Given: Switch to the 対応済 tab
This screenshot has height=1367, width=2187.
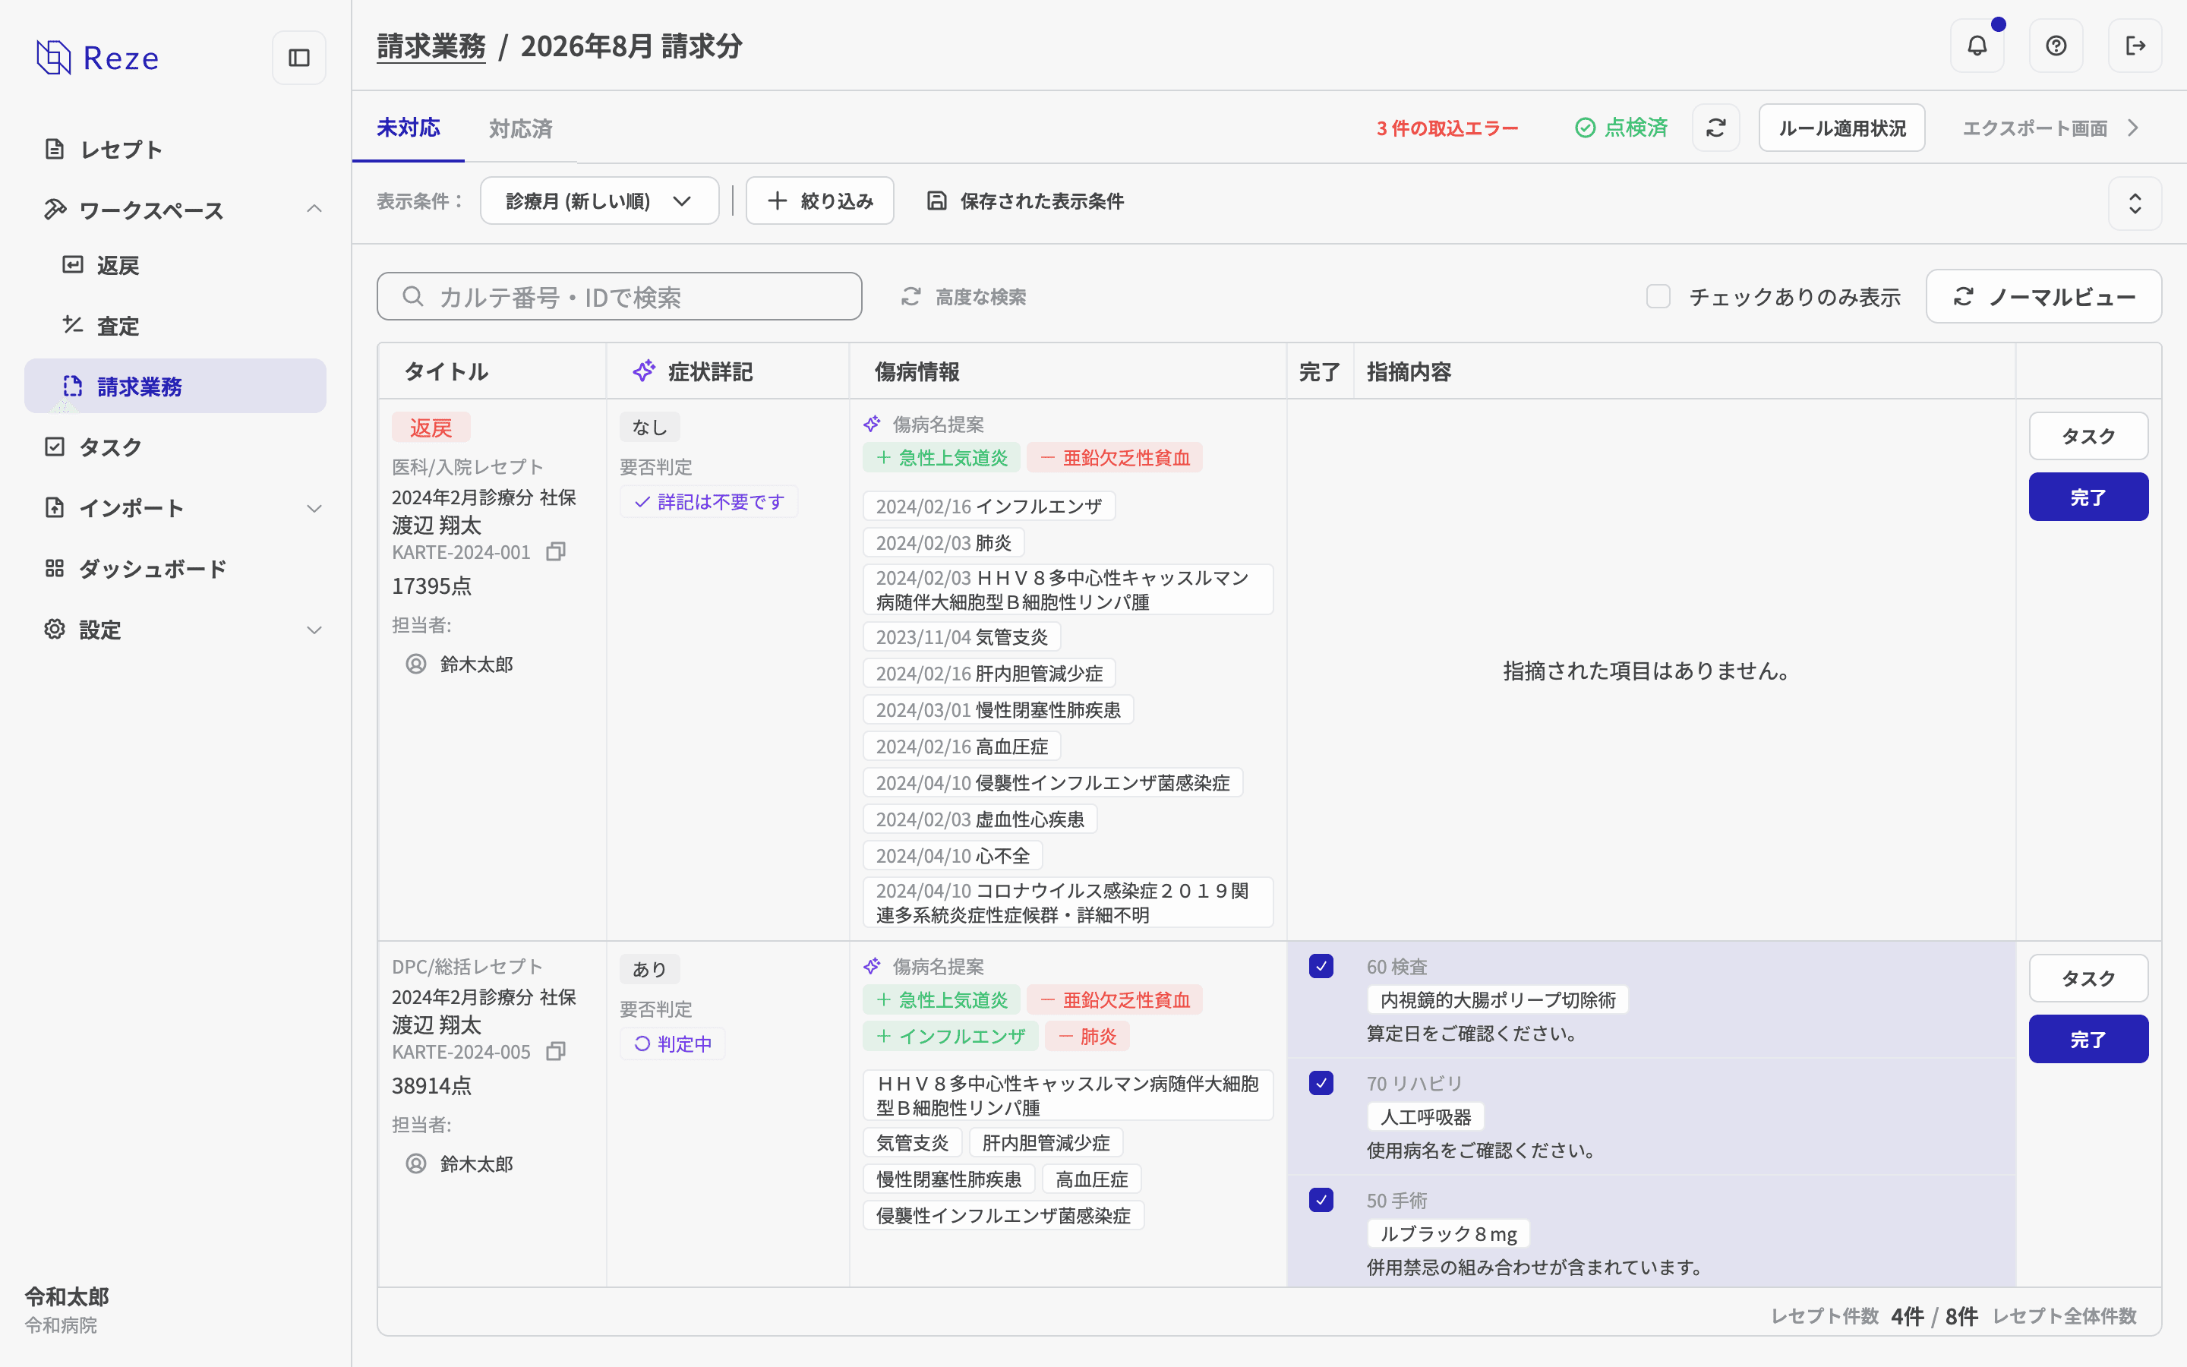Looking at the screenshot, I should pos(520,128).
